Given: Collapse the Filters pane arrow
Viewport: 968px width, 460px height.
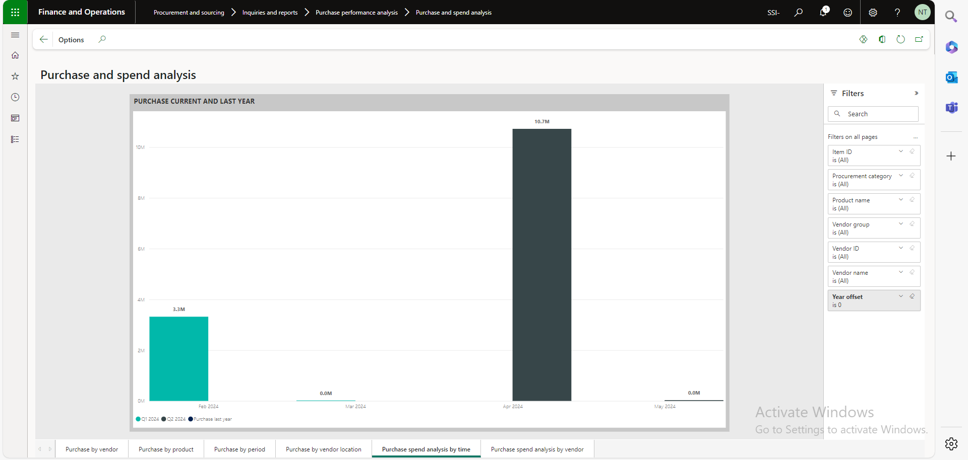Looking at the screenshot, I should [x=916, y=93].
